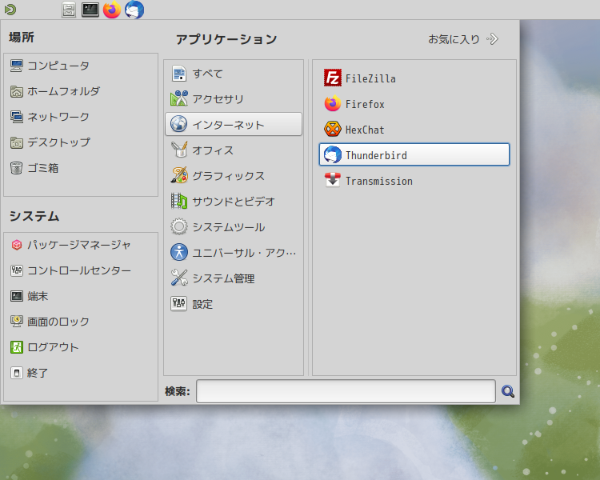
Task: Start HexChat from the menu
Action: pyautogui.click(x=414, y=130)
